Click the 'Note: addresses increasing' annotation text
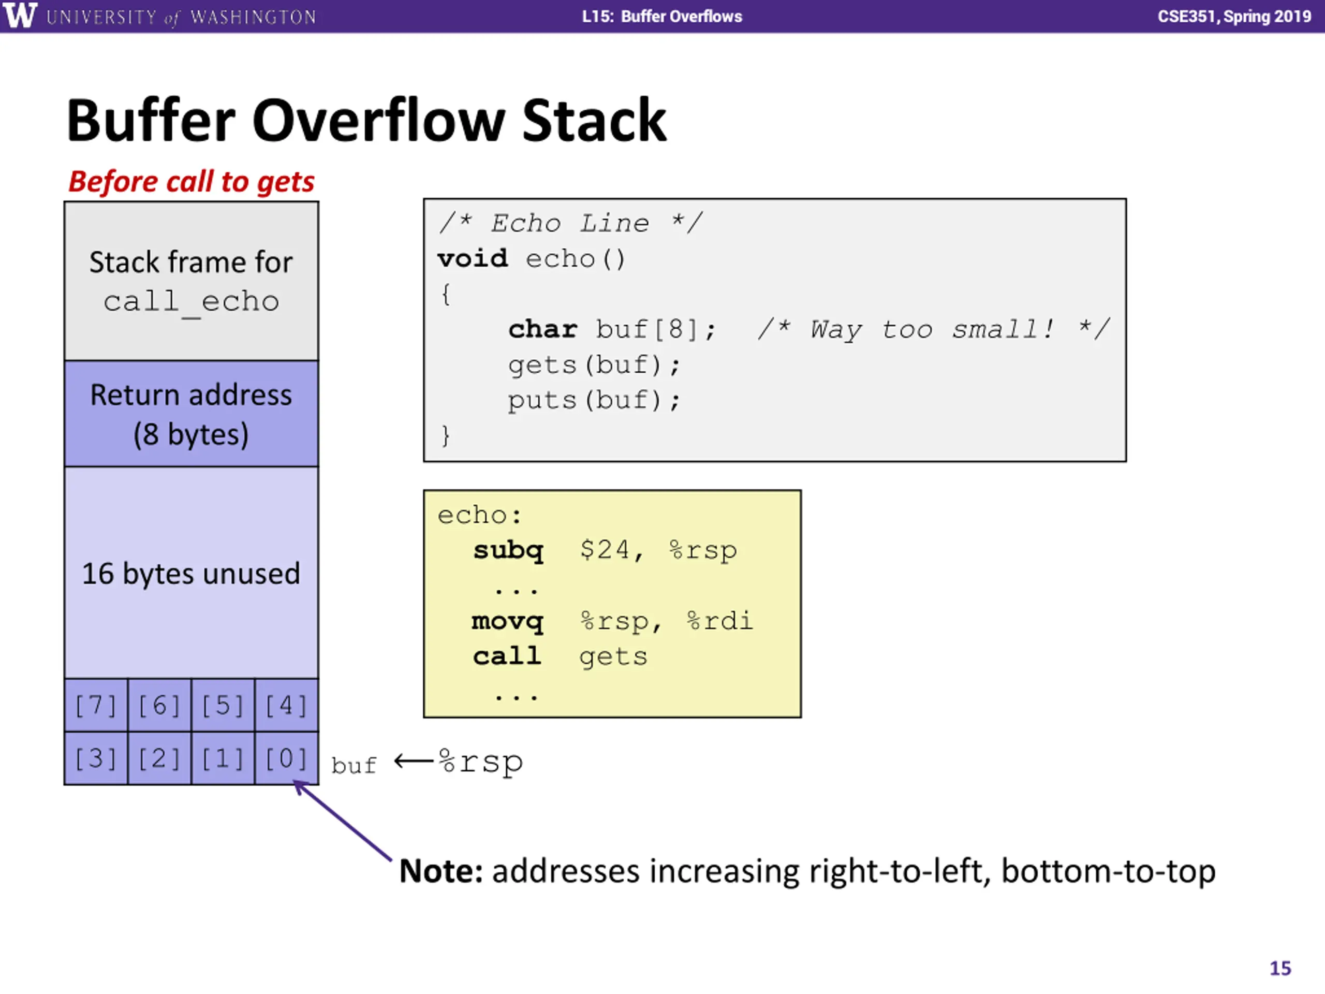 pyautogui.click(x=807, y=871)
